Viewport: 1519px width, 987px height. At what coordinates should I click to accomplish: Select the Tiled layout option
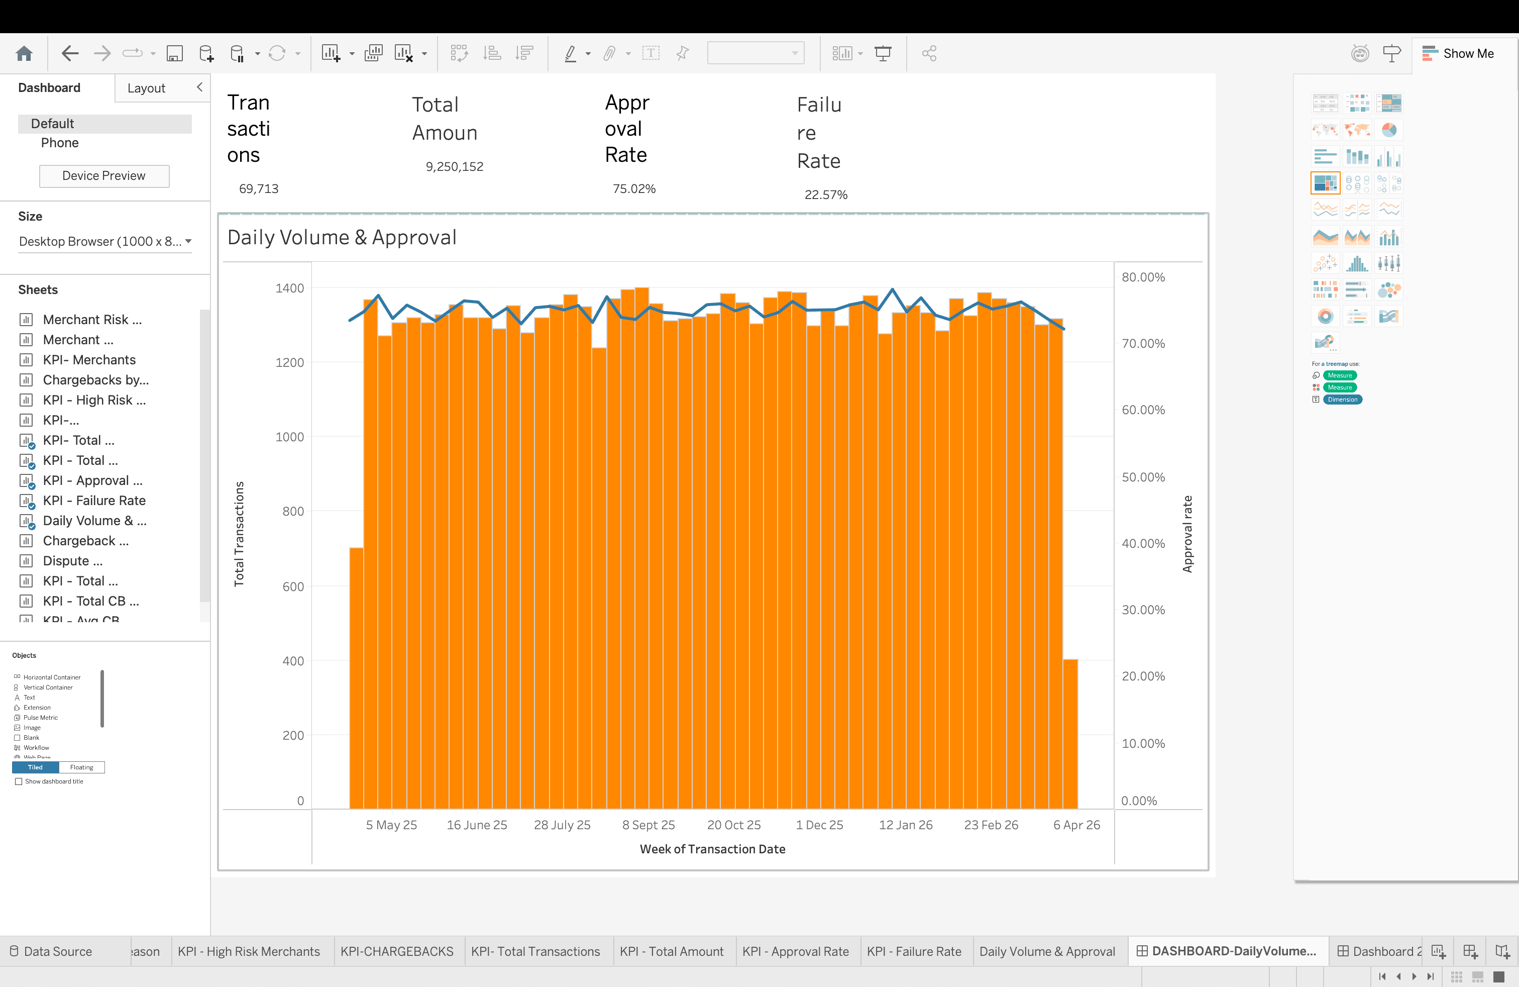pyautogui.click(x=35, y=767)
